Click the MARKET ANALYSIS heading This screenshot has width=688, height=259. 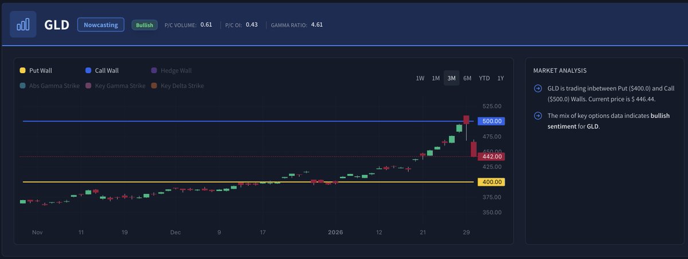point(560,70)
